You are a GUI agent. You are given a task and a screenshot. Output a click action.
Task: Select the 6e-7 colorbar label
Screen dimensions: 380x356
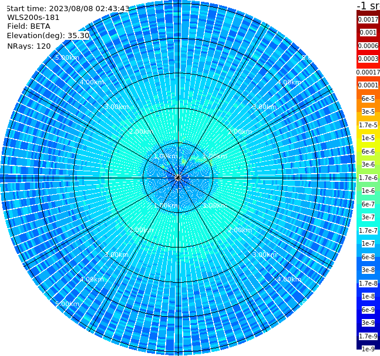pos(368,204)
